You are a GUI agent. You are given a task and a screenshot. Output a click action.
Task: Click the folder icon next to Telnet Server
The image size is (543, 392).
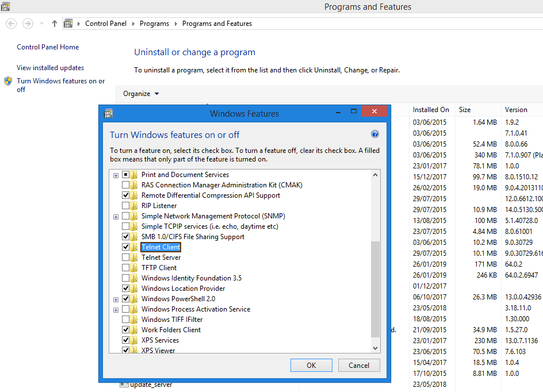click(134, 258)
